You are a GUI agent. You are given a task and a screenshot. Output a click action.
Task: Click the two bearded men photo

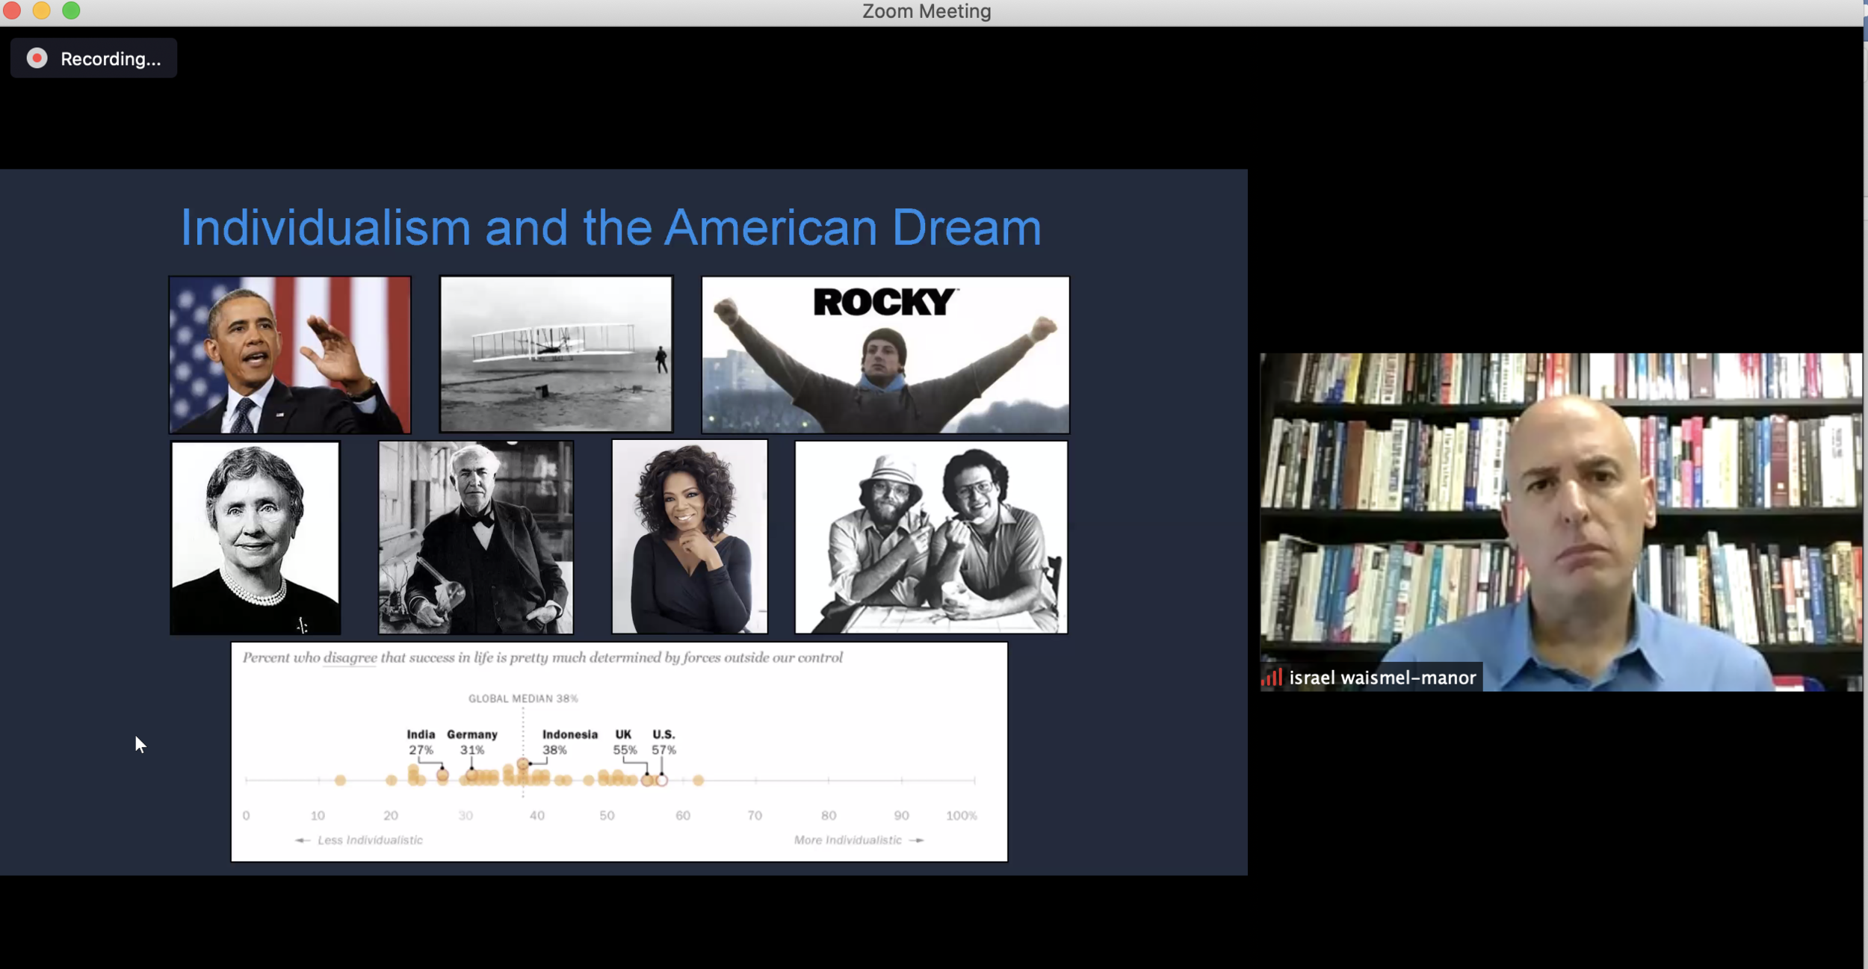click(x=931, y=537)
